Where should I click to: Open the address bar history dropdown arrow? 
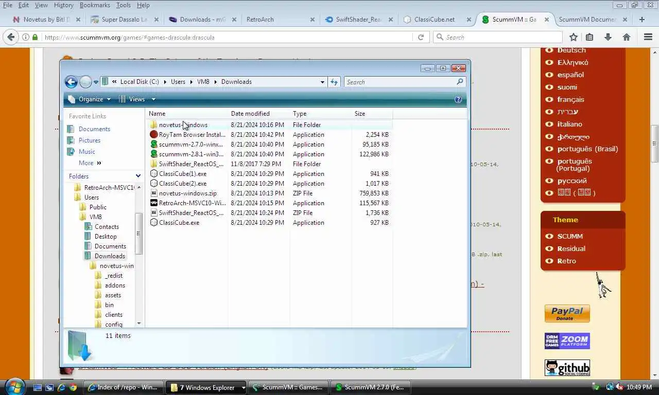coord(322,82)
